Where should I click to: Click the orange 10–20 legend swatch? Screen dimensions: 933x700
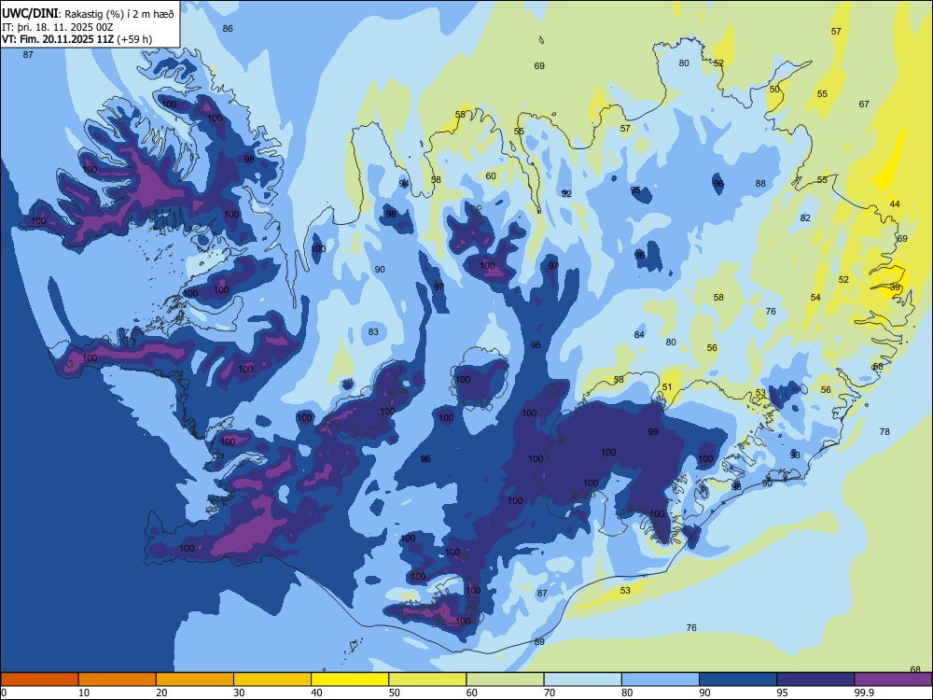(118, 679)
